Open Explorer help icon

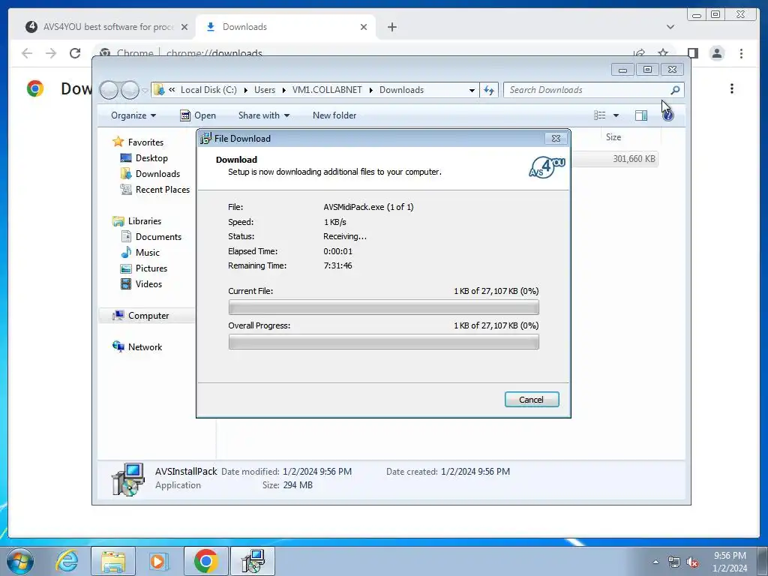tap(667, 115)
